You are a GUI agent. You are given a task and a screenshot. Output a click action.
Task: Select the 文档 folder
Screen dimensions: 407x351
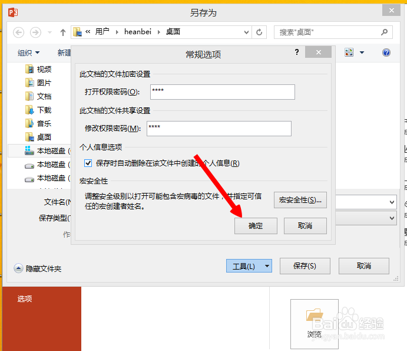click(38, 97)
